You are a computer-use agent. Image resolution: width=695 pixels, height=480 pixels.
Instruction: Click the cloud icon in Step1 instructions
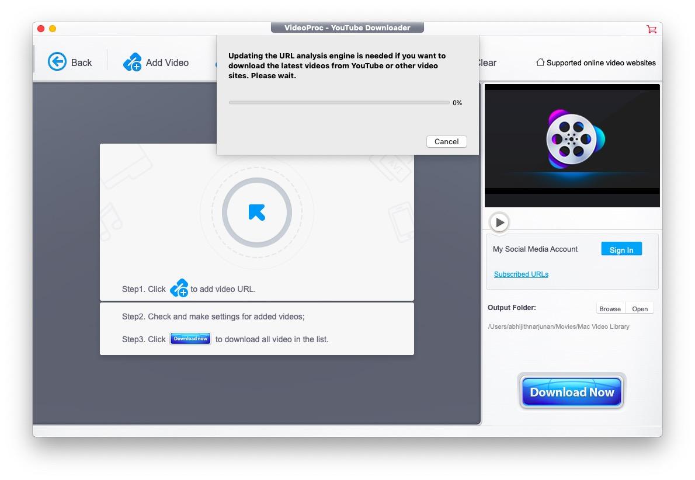click(179, 288)
